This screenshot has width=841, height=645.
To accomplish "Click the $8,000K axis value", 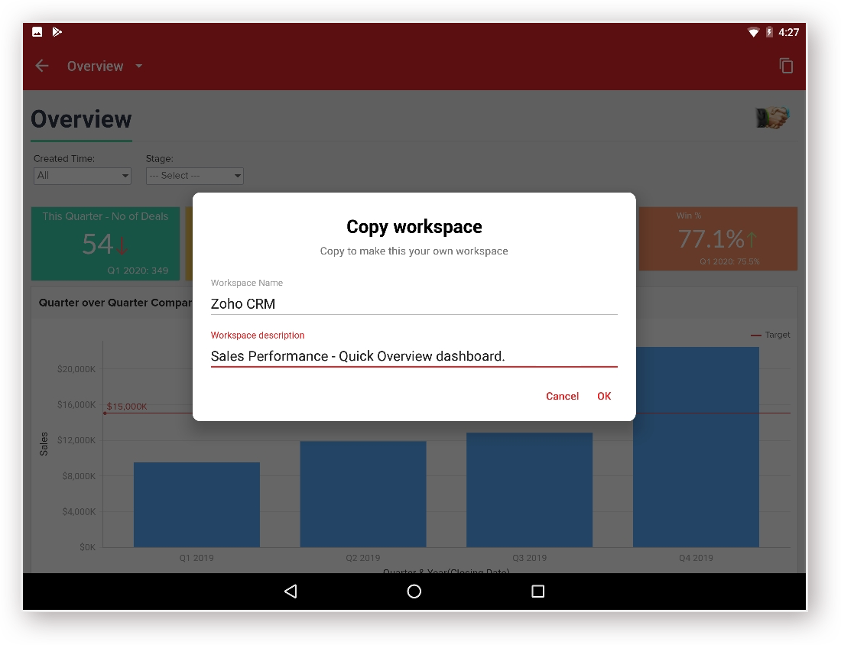I will (x=79, y=476).
